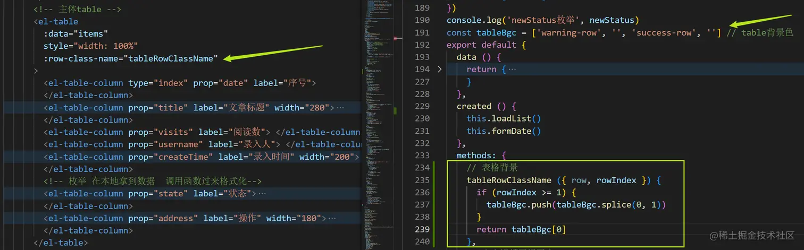Click the this.loadList() call
This screenshot has height=250, width=804.
click(x=504, y=118)
